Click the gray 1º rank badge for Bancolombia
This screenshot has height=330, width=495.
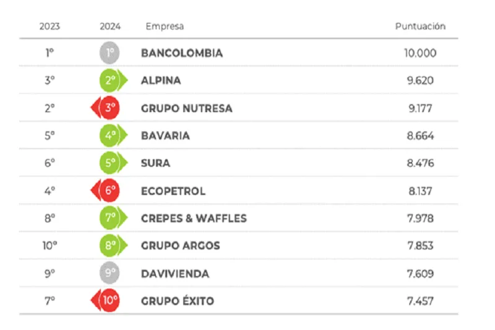110,53
